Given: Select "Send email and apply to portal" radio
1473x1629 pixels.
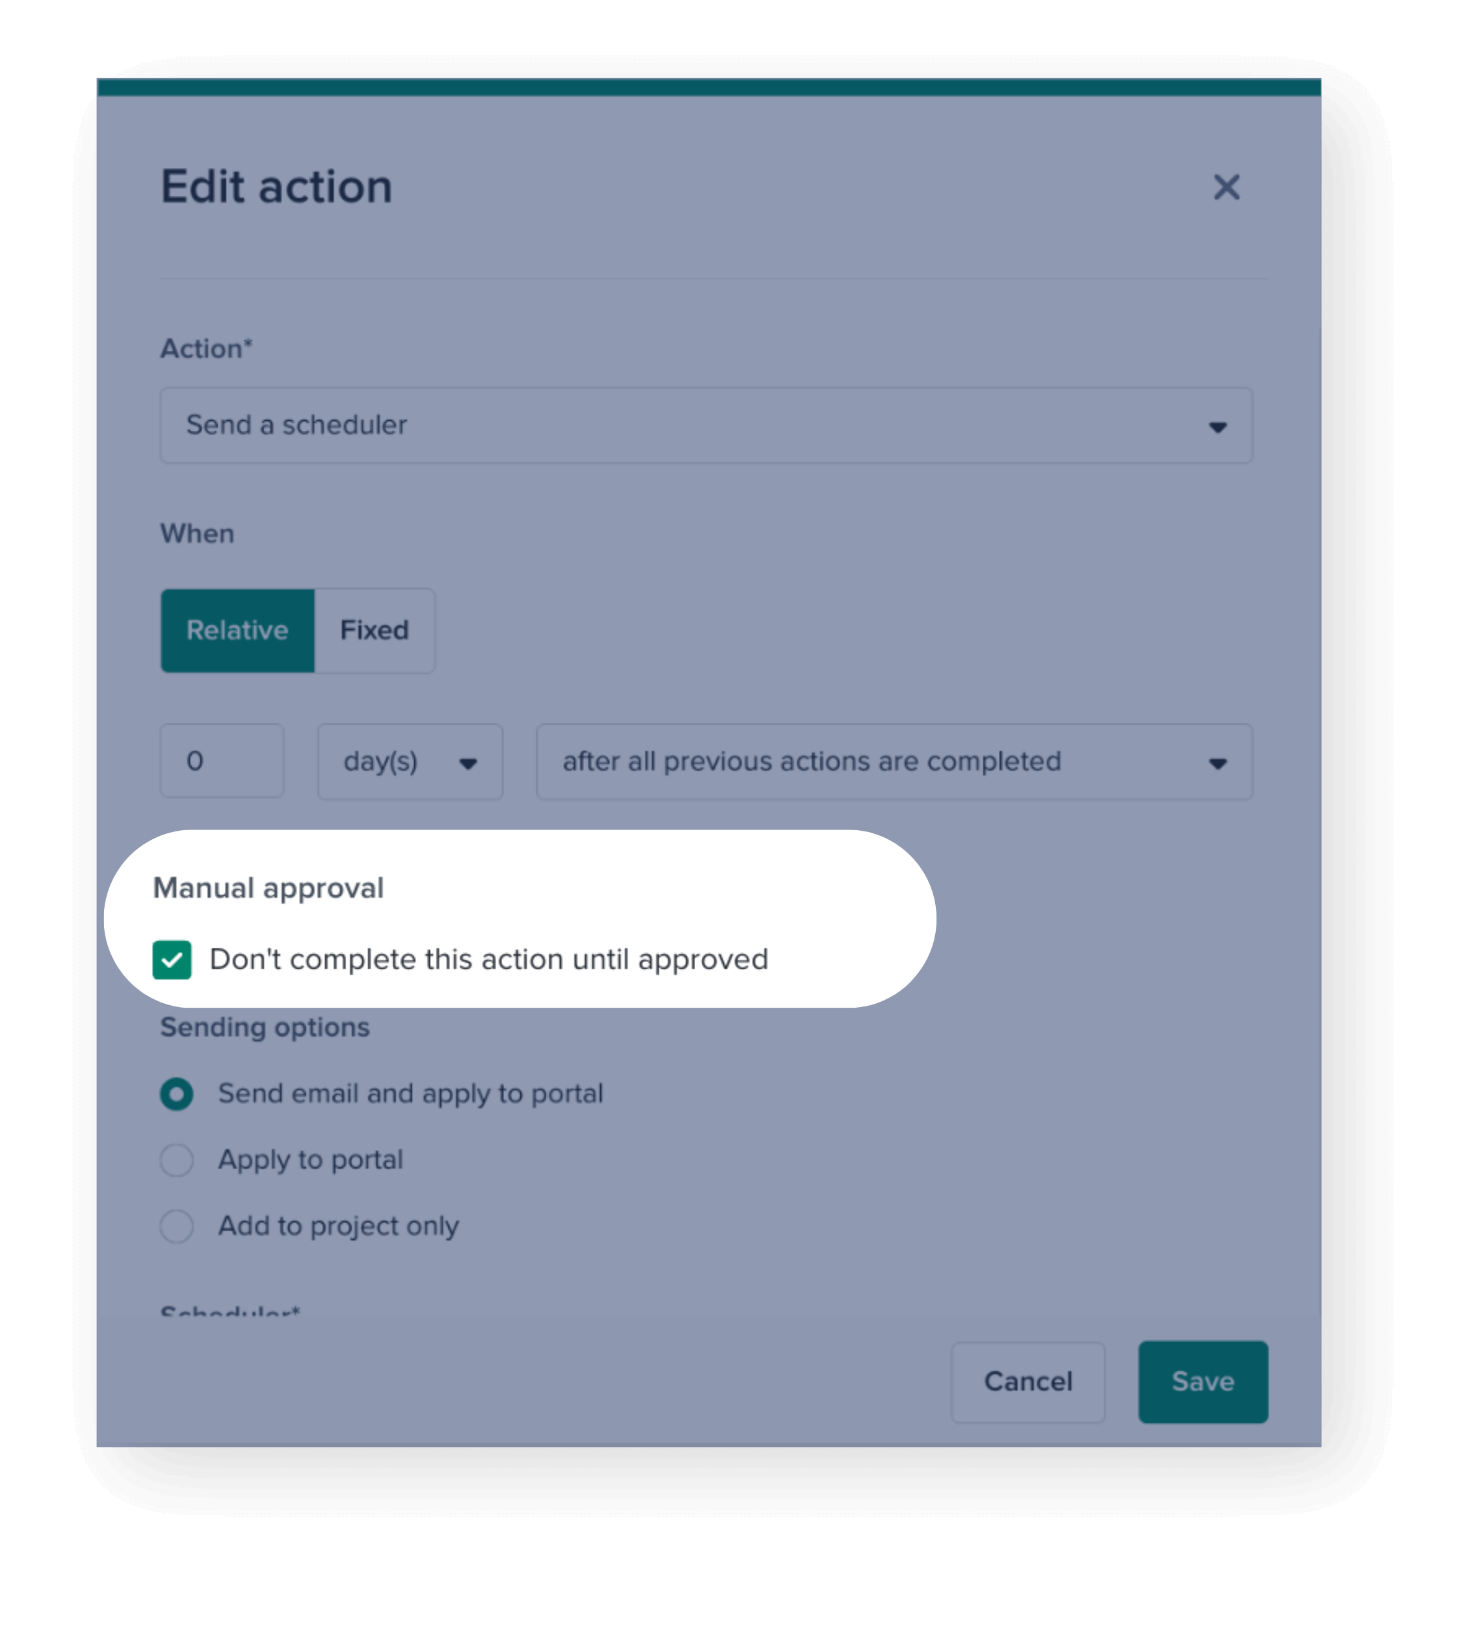Looking at the screenshot, I should point(177,1094).
